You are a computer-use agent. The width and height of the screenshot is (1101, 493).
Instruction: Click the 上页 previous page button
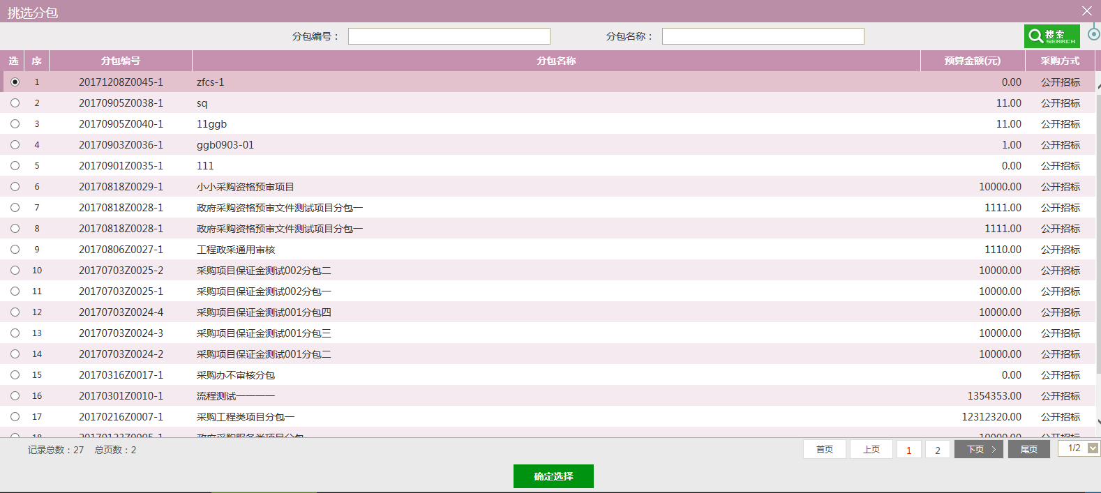pos(871,450)
